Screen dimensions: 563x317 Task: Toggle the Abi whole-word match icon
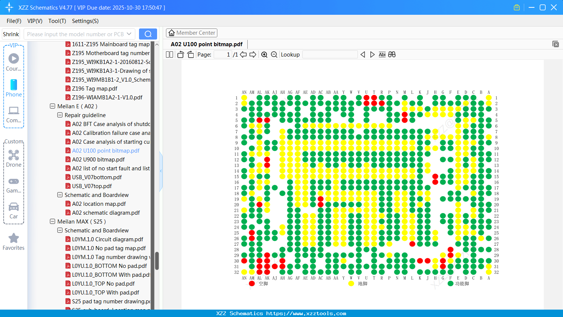pyautogui.click(x=382, y=55)
